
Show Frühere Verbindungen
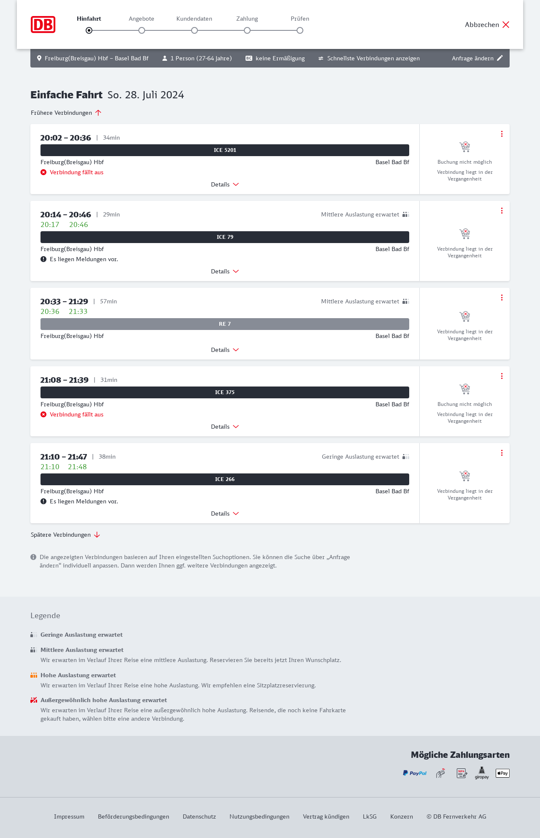tap(66, 113)
